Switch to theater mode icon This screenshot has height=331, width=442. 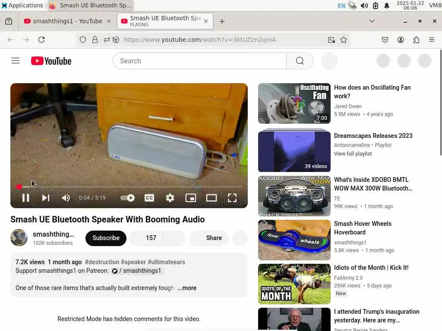coord(212,198)
